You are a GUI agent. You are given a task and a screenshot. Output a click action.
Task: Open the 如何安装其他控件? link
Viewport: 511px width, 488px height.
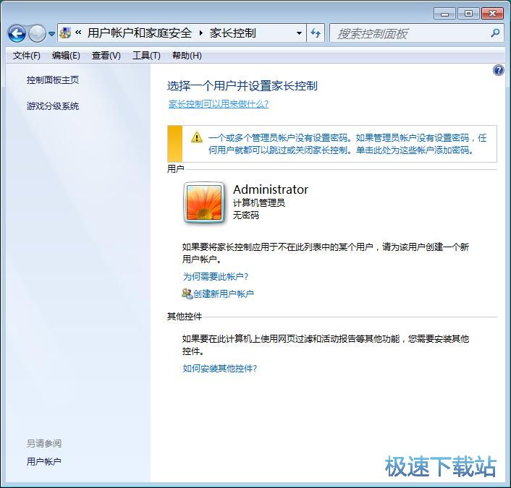[219, 369]
